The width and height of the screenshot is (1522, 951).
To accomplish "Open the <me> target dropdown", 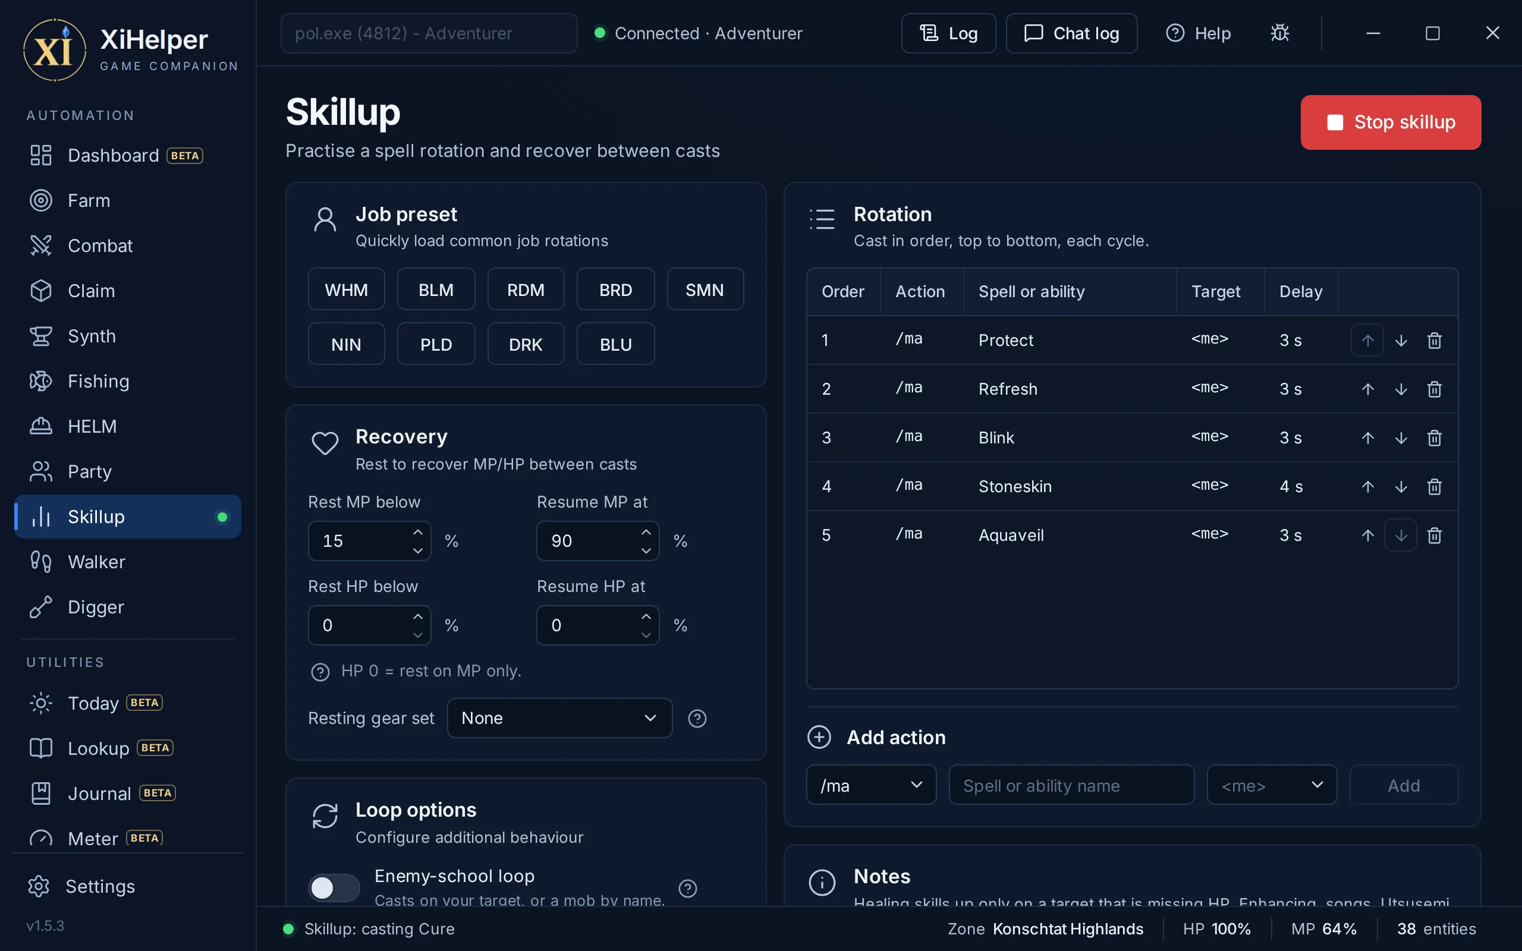I will (1271, 785).
